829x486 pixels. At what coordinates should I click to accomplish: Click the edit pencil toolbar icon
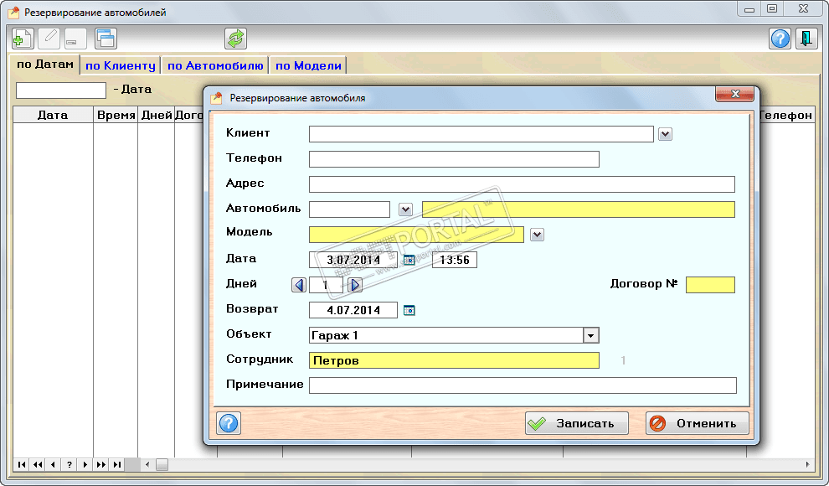click(x=49, y=39)
